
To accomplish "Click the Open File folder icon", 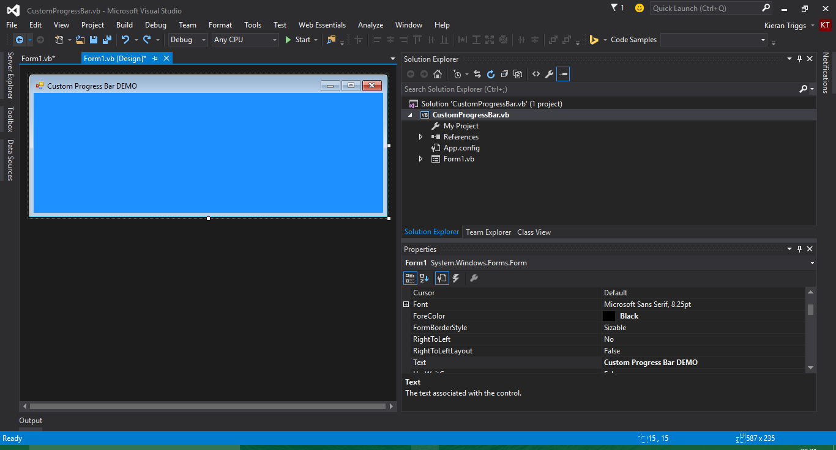I will point(80,40).
